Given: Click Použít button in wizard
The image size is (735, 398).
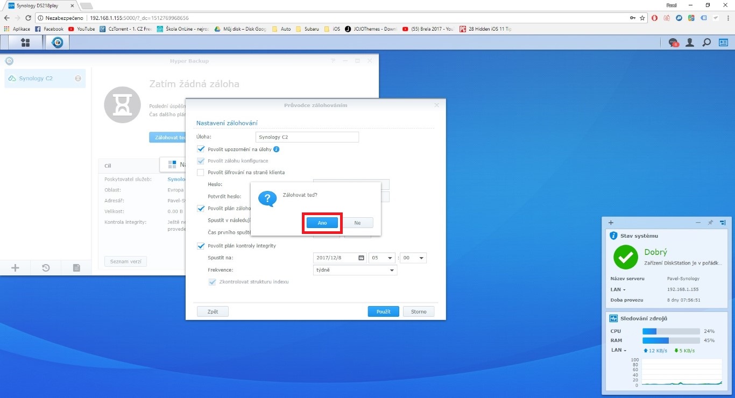Looking at the screenshot, I should pyautogui.click(x=384, y=311).
